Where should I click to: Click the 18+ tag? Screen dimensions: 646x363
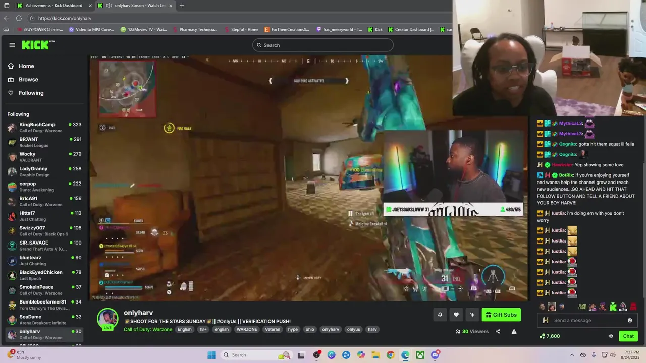click(x=203, y=329)
